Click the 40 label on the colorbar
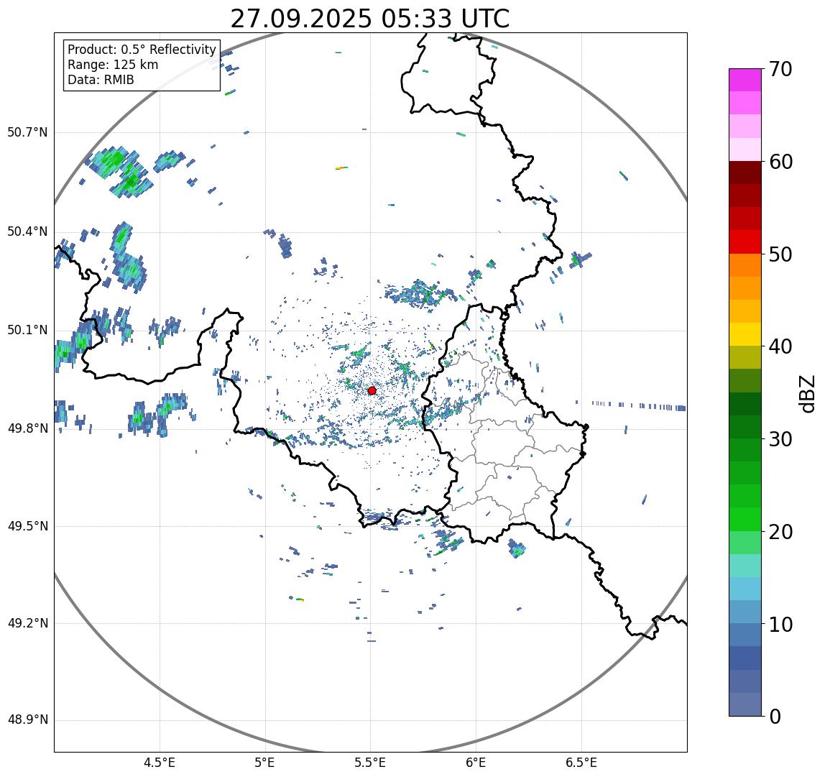Screen dimensions: 825x777 [780, 346]
